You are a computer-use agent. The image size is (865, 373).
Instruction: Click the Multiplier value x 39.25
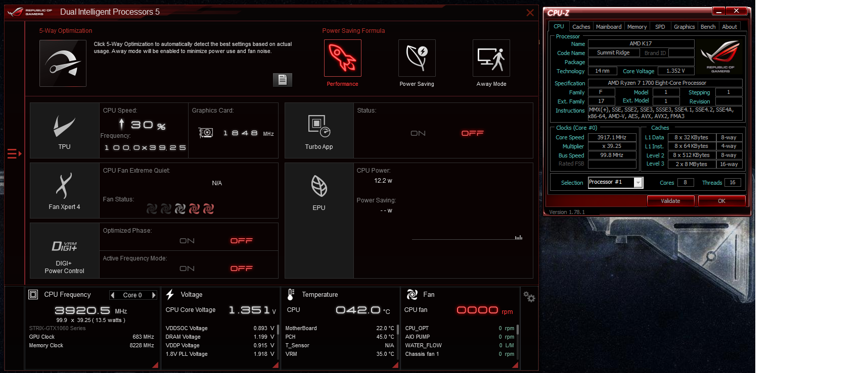tap(612, 146)
